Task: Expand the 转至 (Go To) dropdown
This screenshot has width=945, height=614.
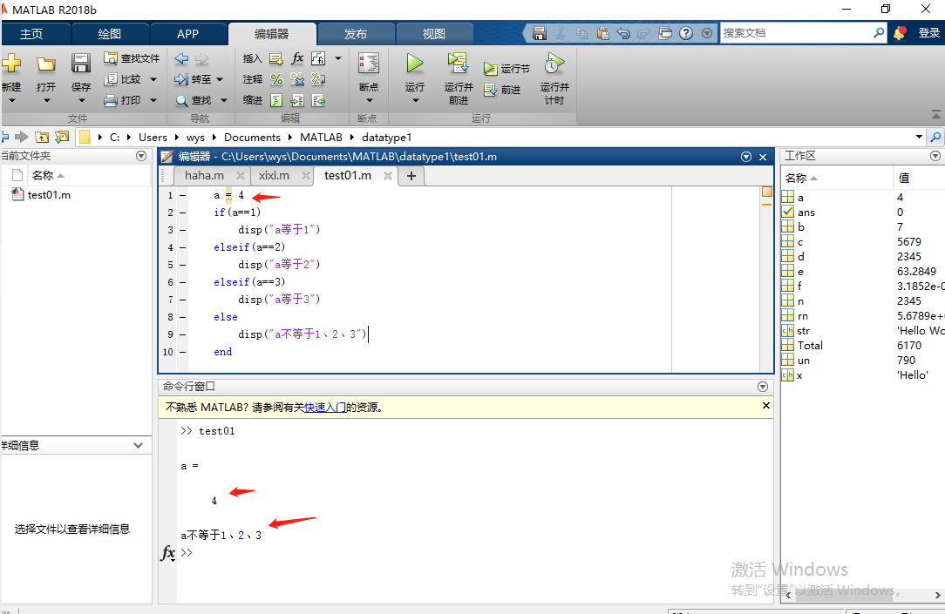Action: click(x=220, y=79)
